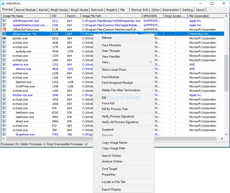Go to the Startup Info tab
This screenshot has width=230, height=193.
[140, 10]
